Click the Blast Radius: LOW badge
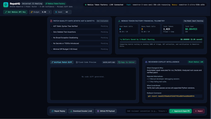 196,62
